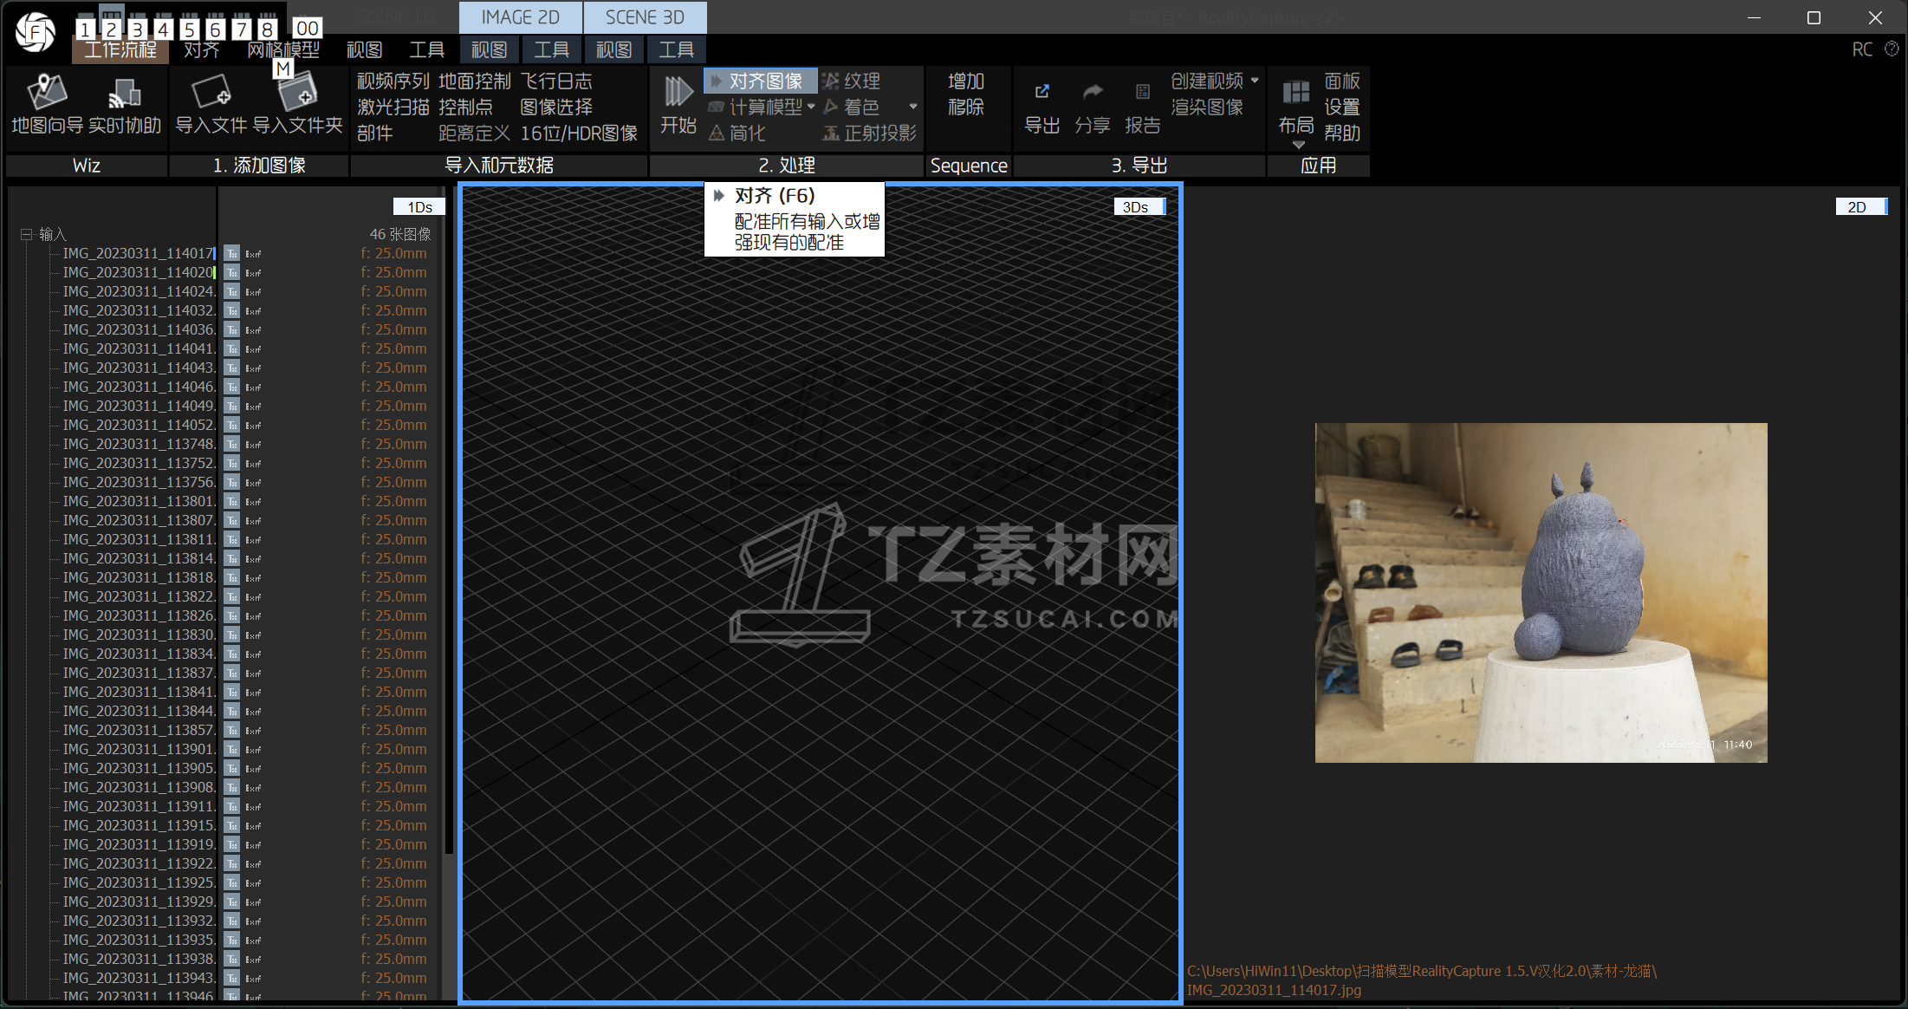
Task: Open the 3Ds view type selector
Action: (x=1139, y=206)
